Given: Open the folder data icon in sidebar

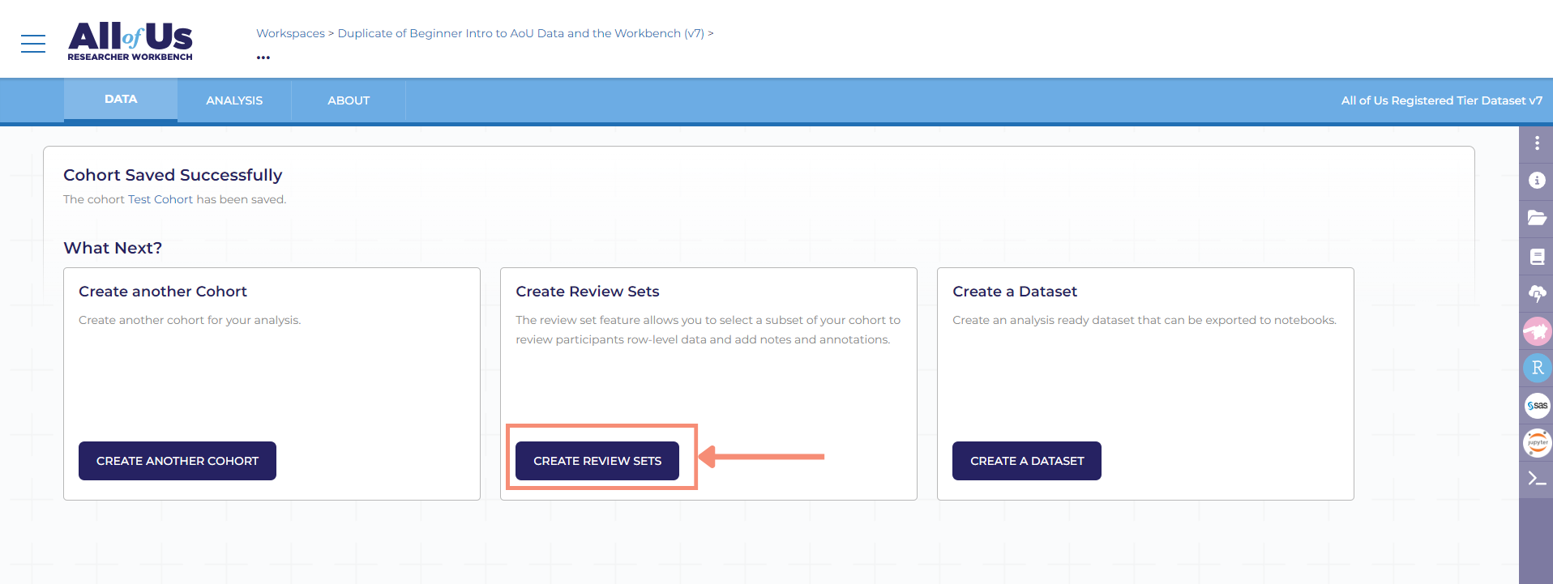Looking at the screenshot, I should 1537,218.
